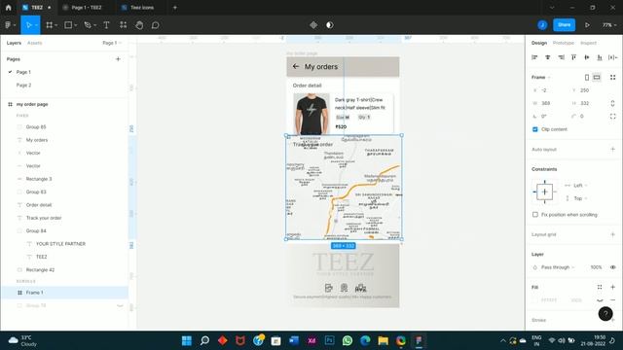This screenshot has width=623, height=350.
Task: Click the user avatar button
Action: coord(542,25)
